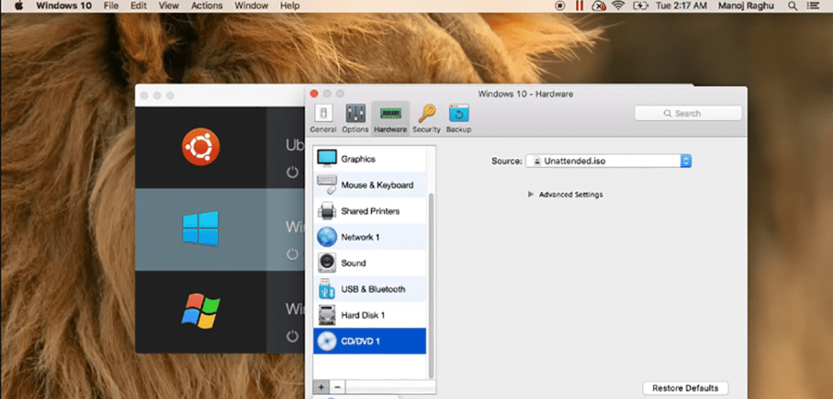Power on the Windows 7 virtual machine
833x399 pixels.
pyautogui.click(x=292, y=336)
